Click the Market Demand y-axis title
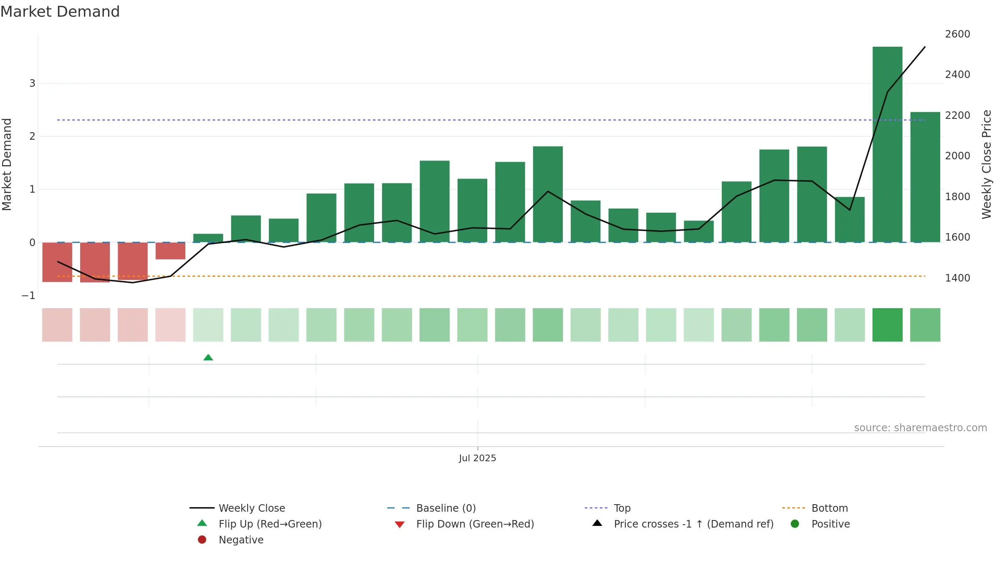Image resolution: width=1002 pixels, height=563 pixels. pos(7,164)
